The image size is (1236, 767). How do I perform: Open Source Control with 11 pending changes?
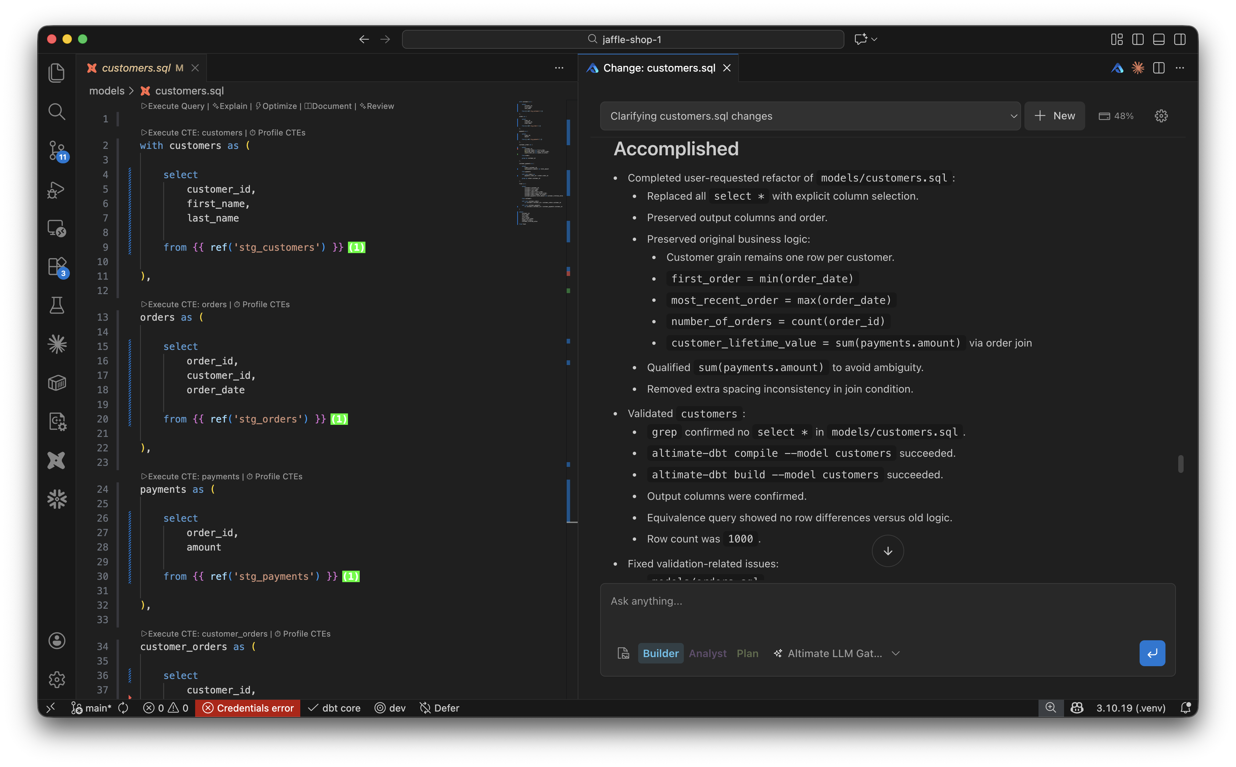57,151
